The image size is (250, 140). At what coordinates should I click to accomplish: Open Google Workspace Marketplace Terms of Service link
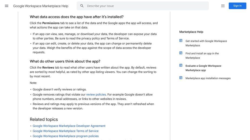[65, 131]
